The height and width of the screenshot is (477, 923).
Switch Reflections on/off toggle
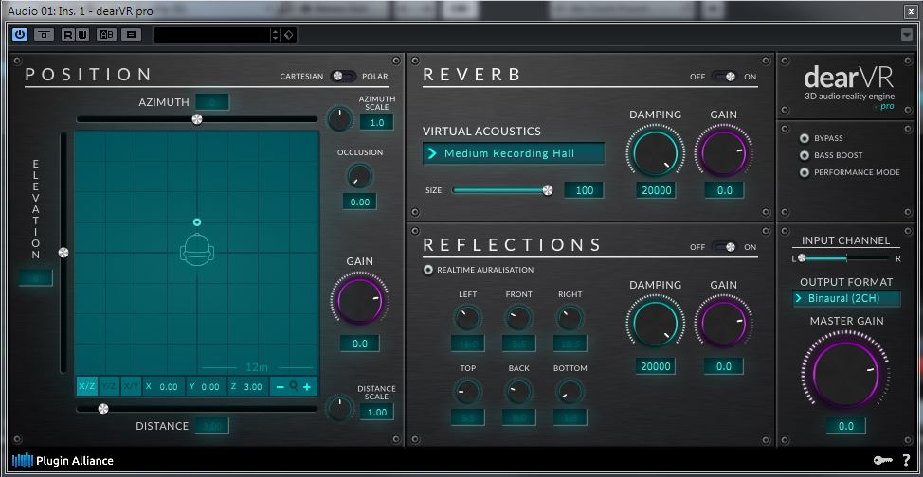(724, 247)
